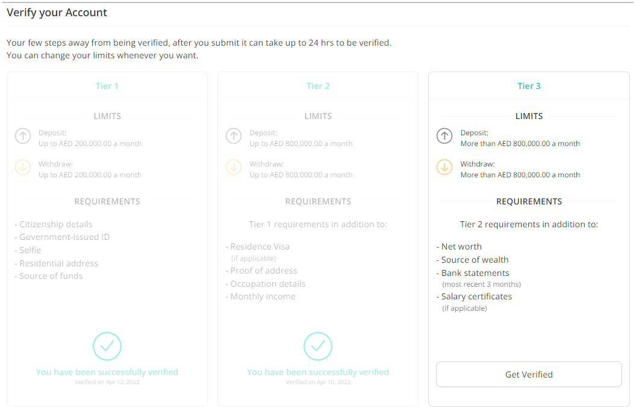The image size is (636, 407).
Task: Click the Verify your Account heading
Action: coord(57,13)
